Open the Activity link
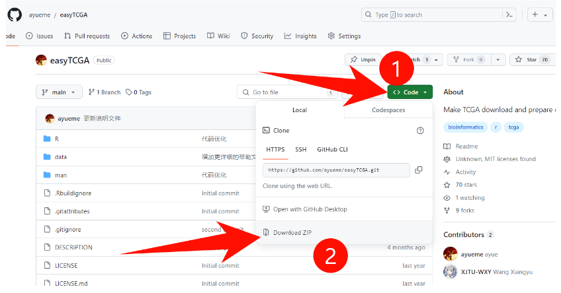This screenshot has width=561, height=293. [460, 172]
